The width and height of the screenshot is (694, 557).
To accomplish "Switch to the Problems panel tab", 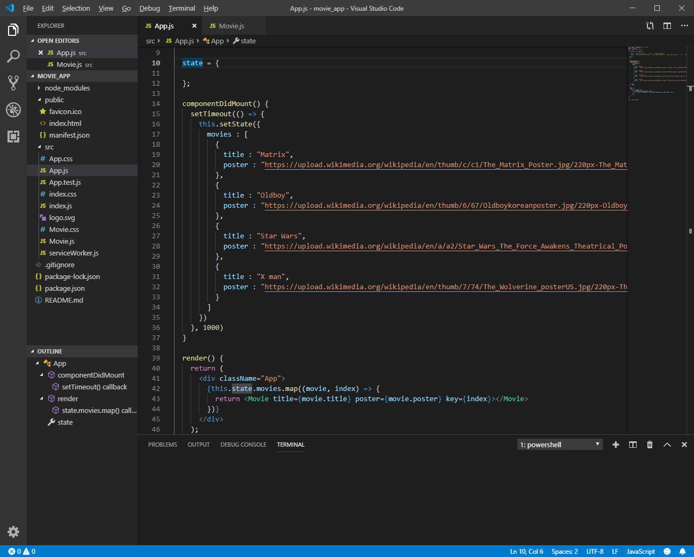I will click(163, 445).
